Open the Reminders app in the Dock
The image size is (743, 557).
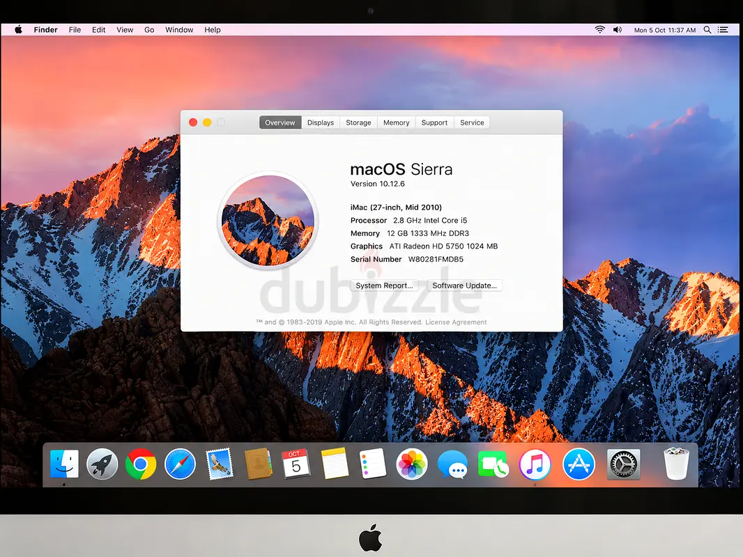click(x=372, y=464)
